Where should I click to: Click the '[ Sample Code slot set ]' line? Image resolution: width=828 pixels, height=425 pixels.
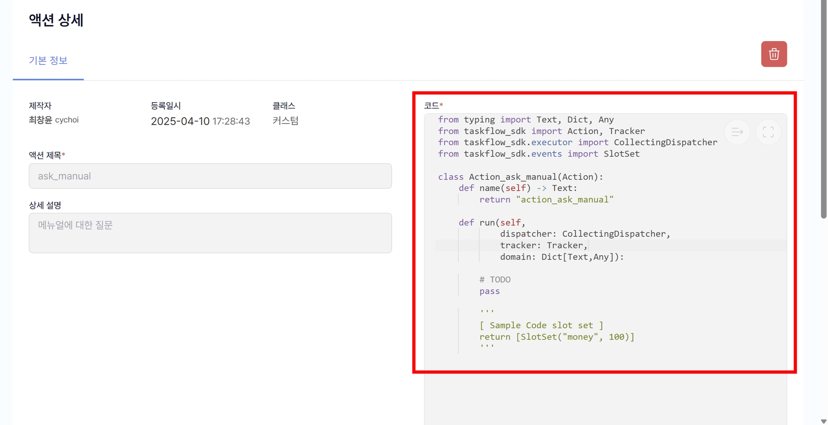pos(541,325)
